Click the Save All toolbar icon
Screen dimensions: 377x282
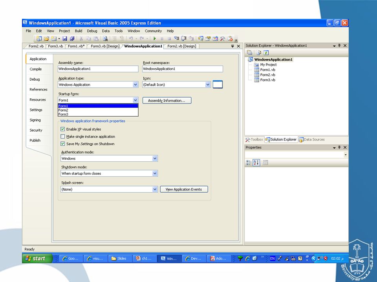point(72,38)
